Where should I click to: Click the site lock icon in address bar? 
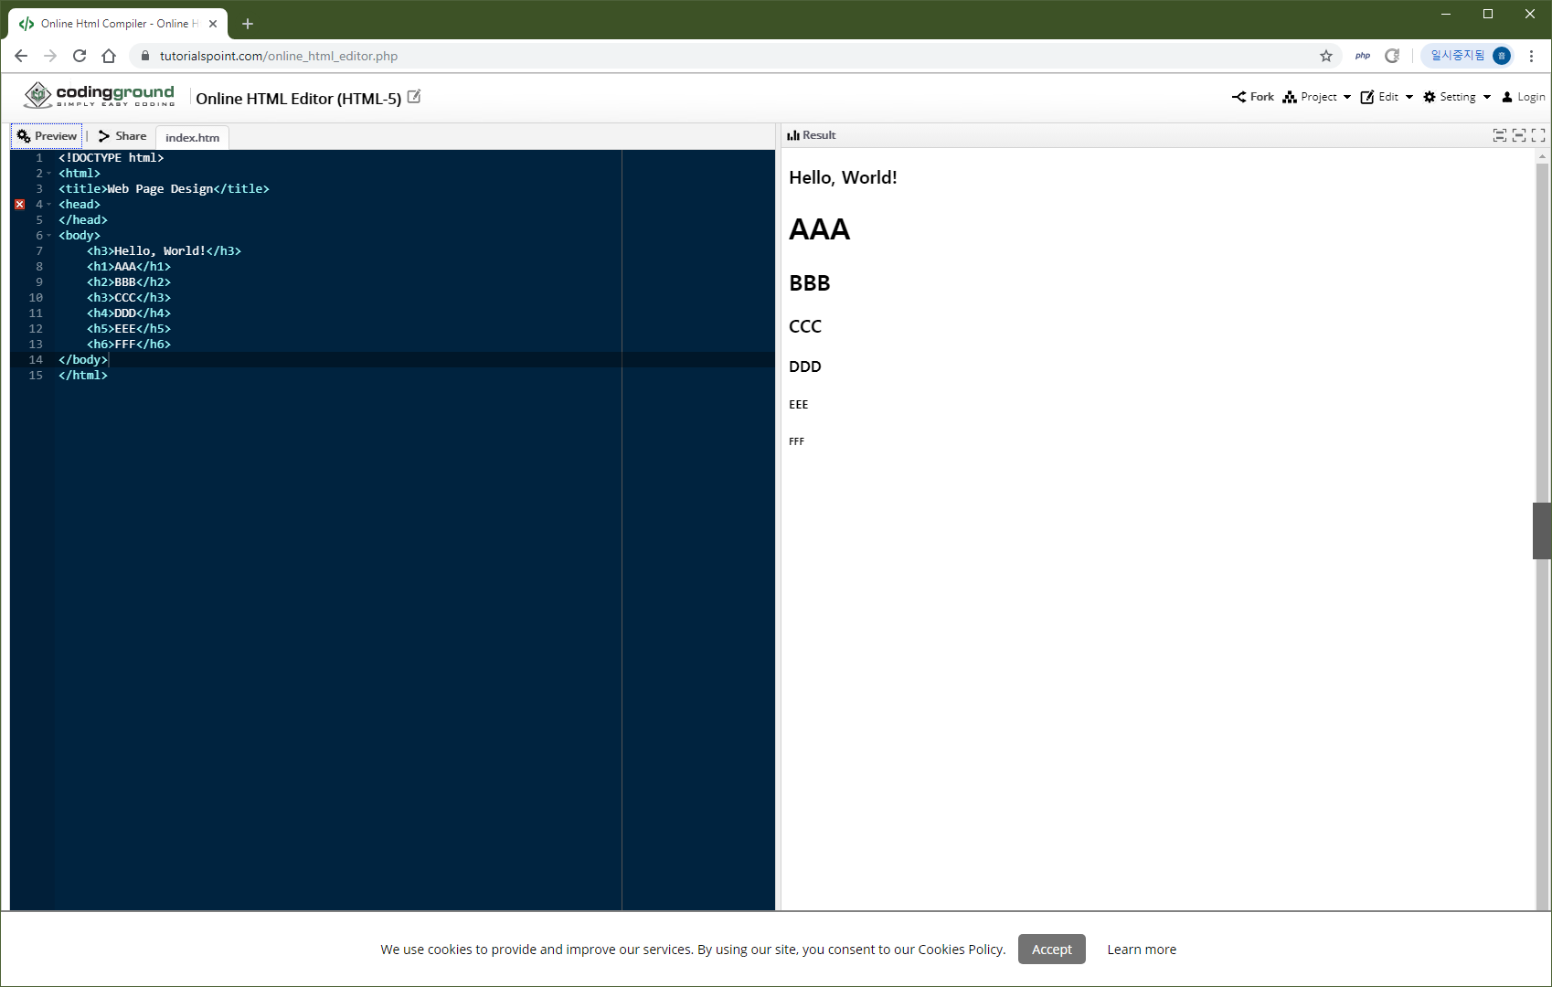144,56
